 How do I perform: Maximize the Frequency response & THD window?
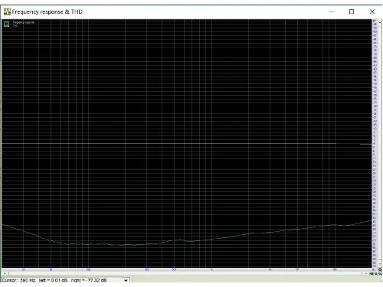click(x=352, y=11)
